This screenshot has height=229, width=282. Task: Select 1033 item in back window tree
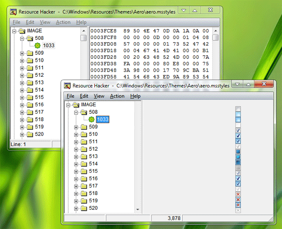48,45
